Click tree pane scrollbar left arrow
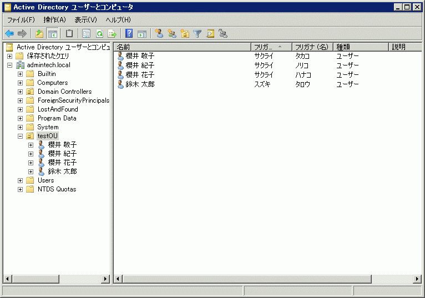Image resolution: width=425 pixels, height=298 pixels. point(7,279)
